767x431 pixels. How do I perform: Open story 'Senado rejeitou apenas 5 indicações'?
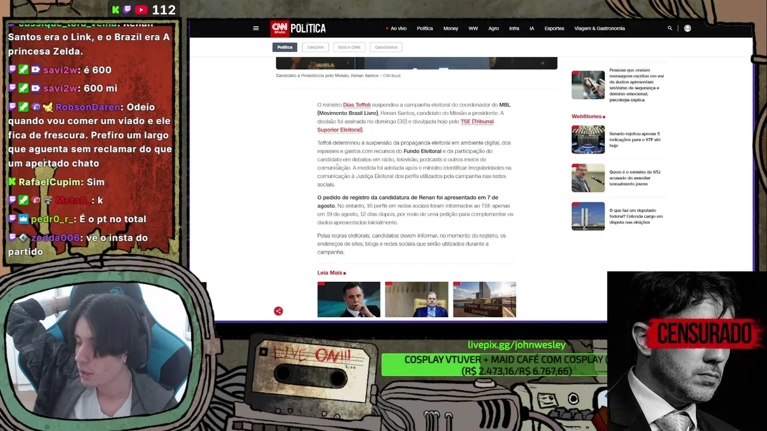pos(635,139)
